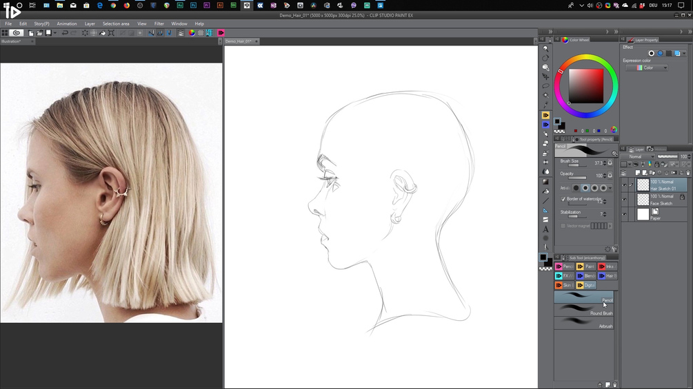Choose the third anti-aliasing option
Image resolution: width=693 pixels, height=389 pixels.
594,188
